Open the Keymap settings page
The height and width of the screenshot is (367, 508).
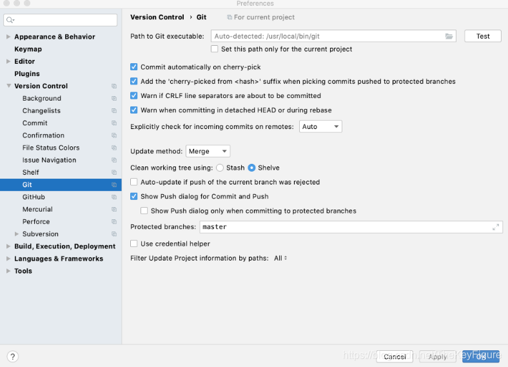point(28,49)
